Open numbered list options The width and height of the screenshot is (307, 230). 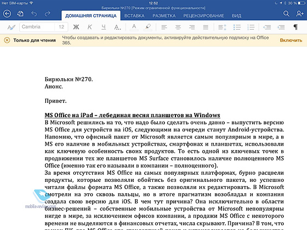click(251, 27)
